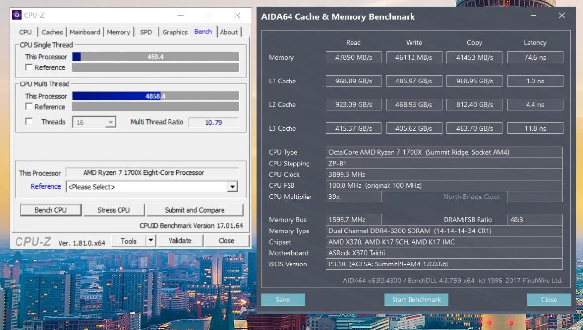Click the Close button at AIDA64 bottom
Screen dimensions: 583x330
pyautogui.click(x=549, y=300)
